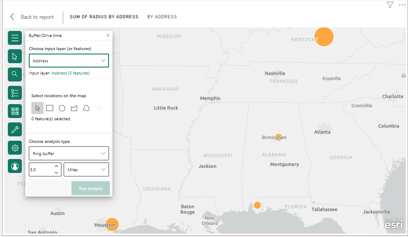
Task: Click the Tallahassee city label
Action: [x=324, y=210]
